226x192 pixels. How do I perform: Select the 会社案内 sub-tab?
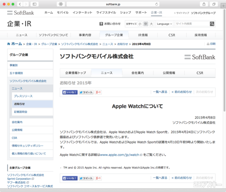point(137,73)
